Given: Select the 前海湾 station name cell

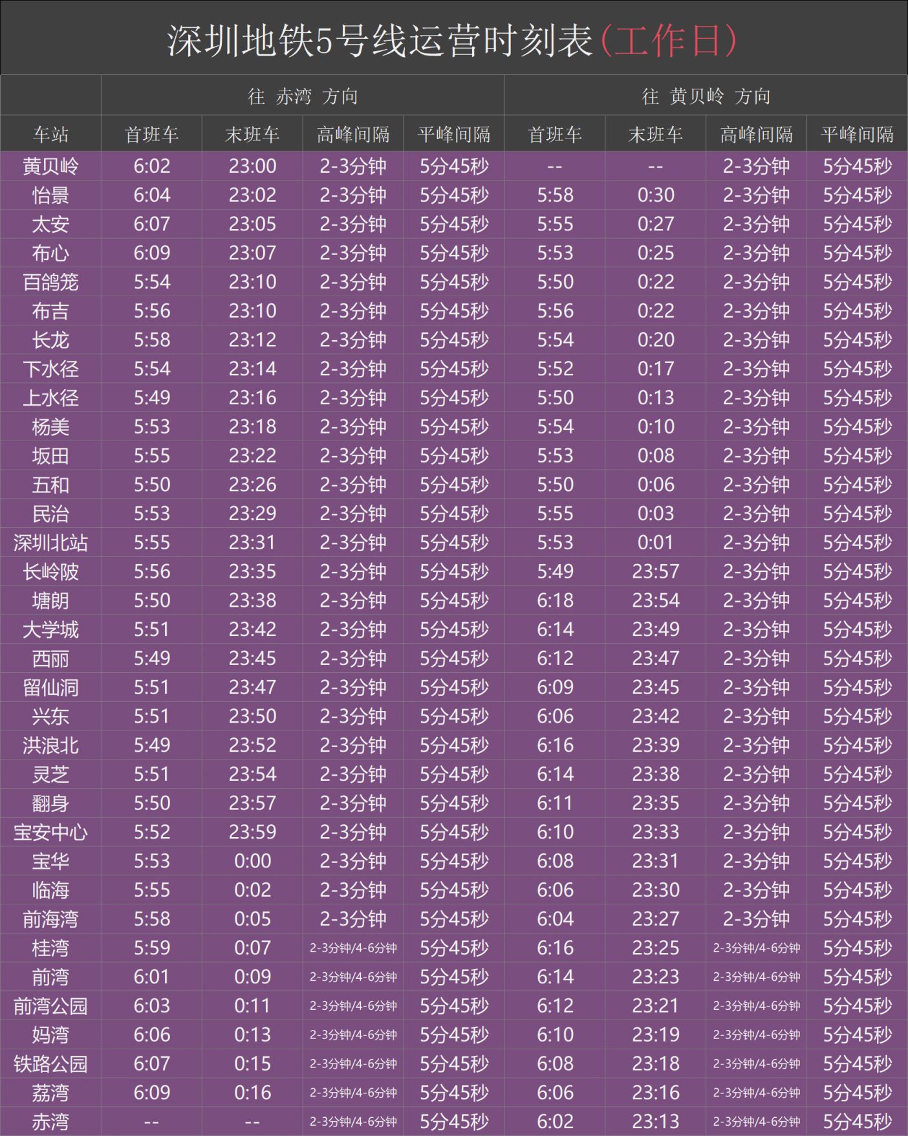Looking at the screenshot, I should pos(50,919).
